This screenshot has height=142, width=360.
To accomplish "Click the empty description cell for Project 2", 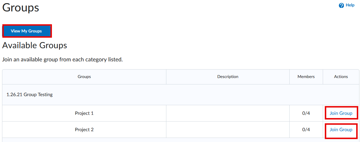I will [x=228, y=129].
